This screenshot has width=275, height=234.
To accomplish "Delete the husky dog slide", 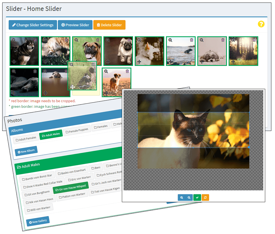I will tap(35, 40).
